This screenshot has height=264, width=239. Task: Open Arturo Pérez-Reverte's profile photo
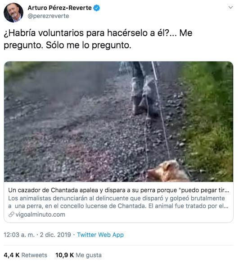point(14,13)
